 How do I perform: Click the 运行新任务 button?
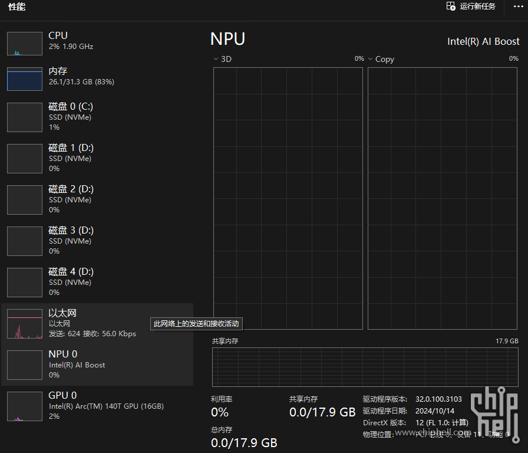pyautogui.click(x=471, y=6)
